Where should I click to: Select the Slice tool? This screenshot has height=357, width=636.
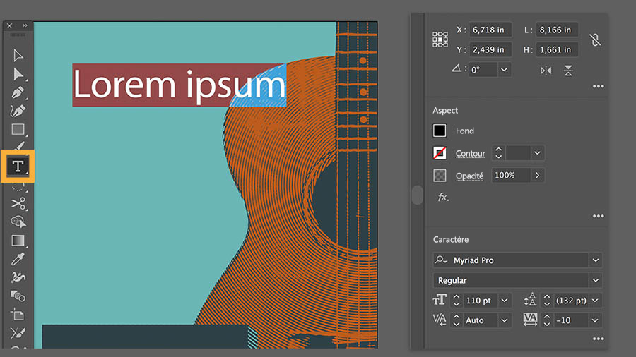click(18, 333)
